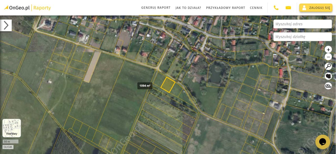
Task: Click the Zaloguj się login button
Action: point(316,8)
